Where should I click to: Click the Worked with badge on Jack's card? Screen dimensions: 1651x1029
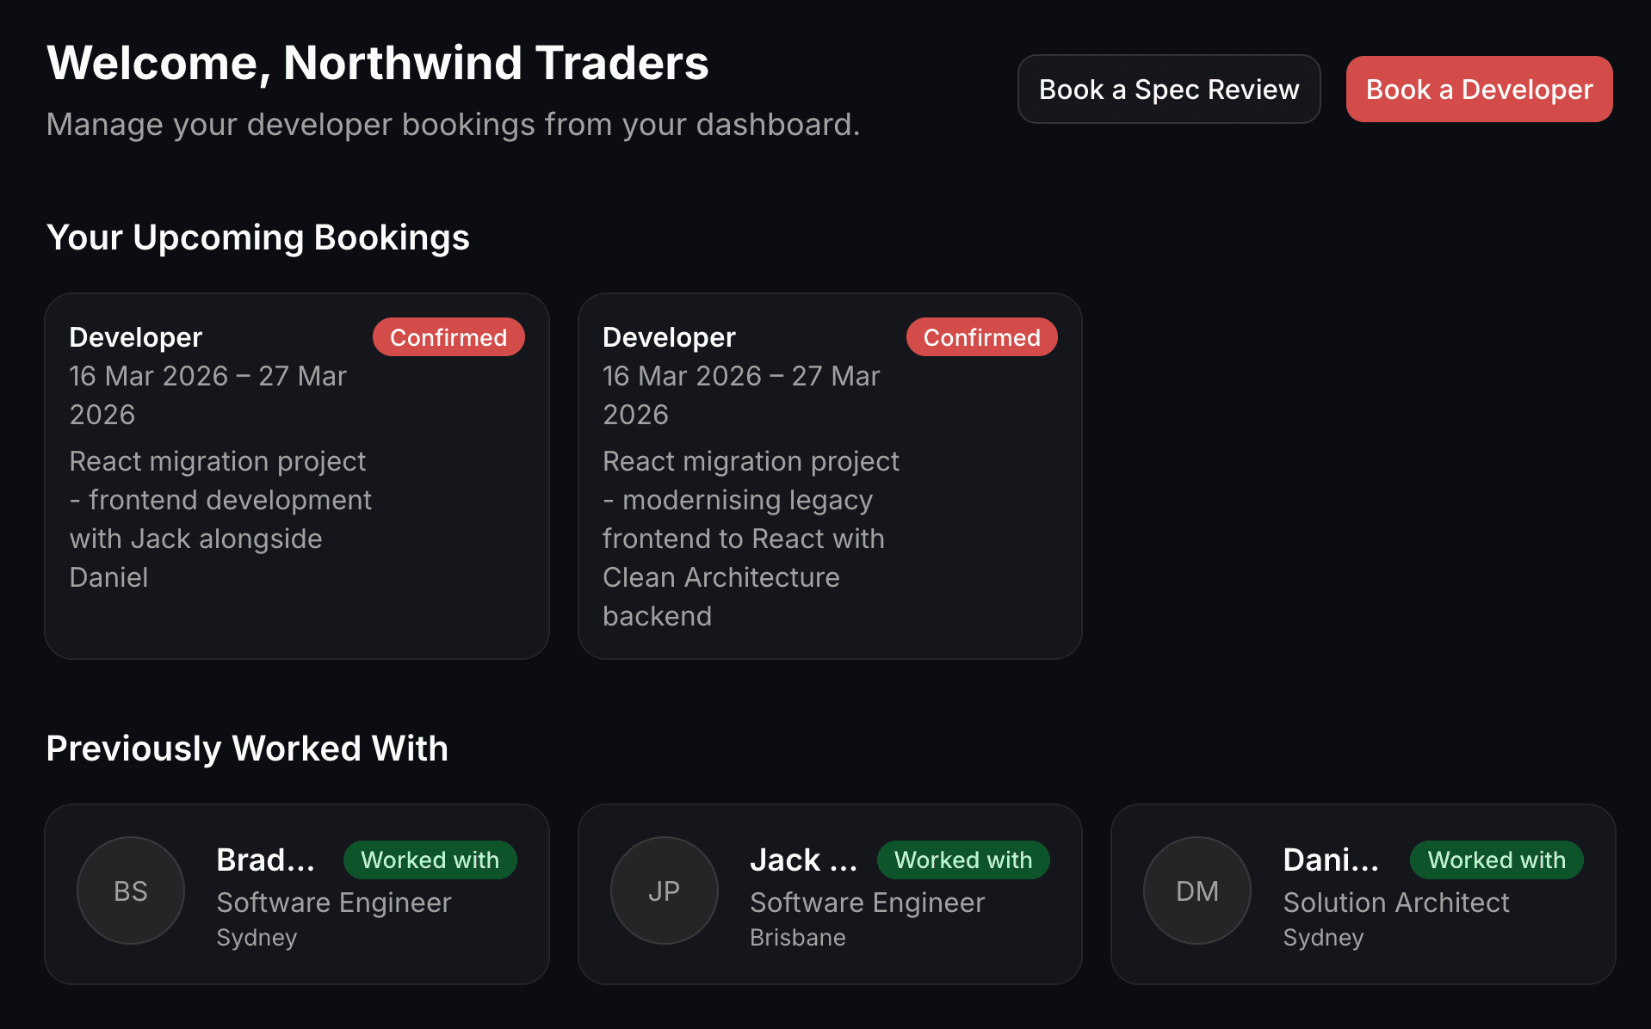tap(962, 860)
